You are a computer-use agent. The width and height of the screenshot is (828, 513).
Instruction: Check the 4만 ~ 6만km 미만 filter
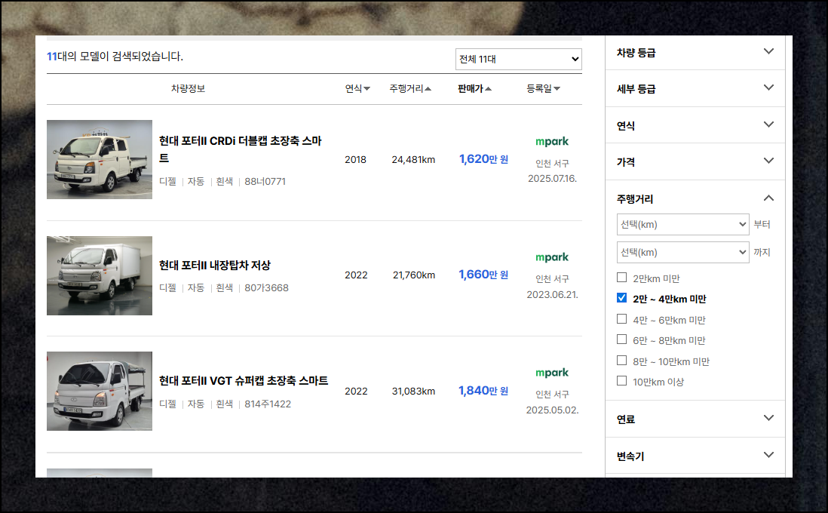622,319
